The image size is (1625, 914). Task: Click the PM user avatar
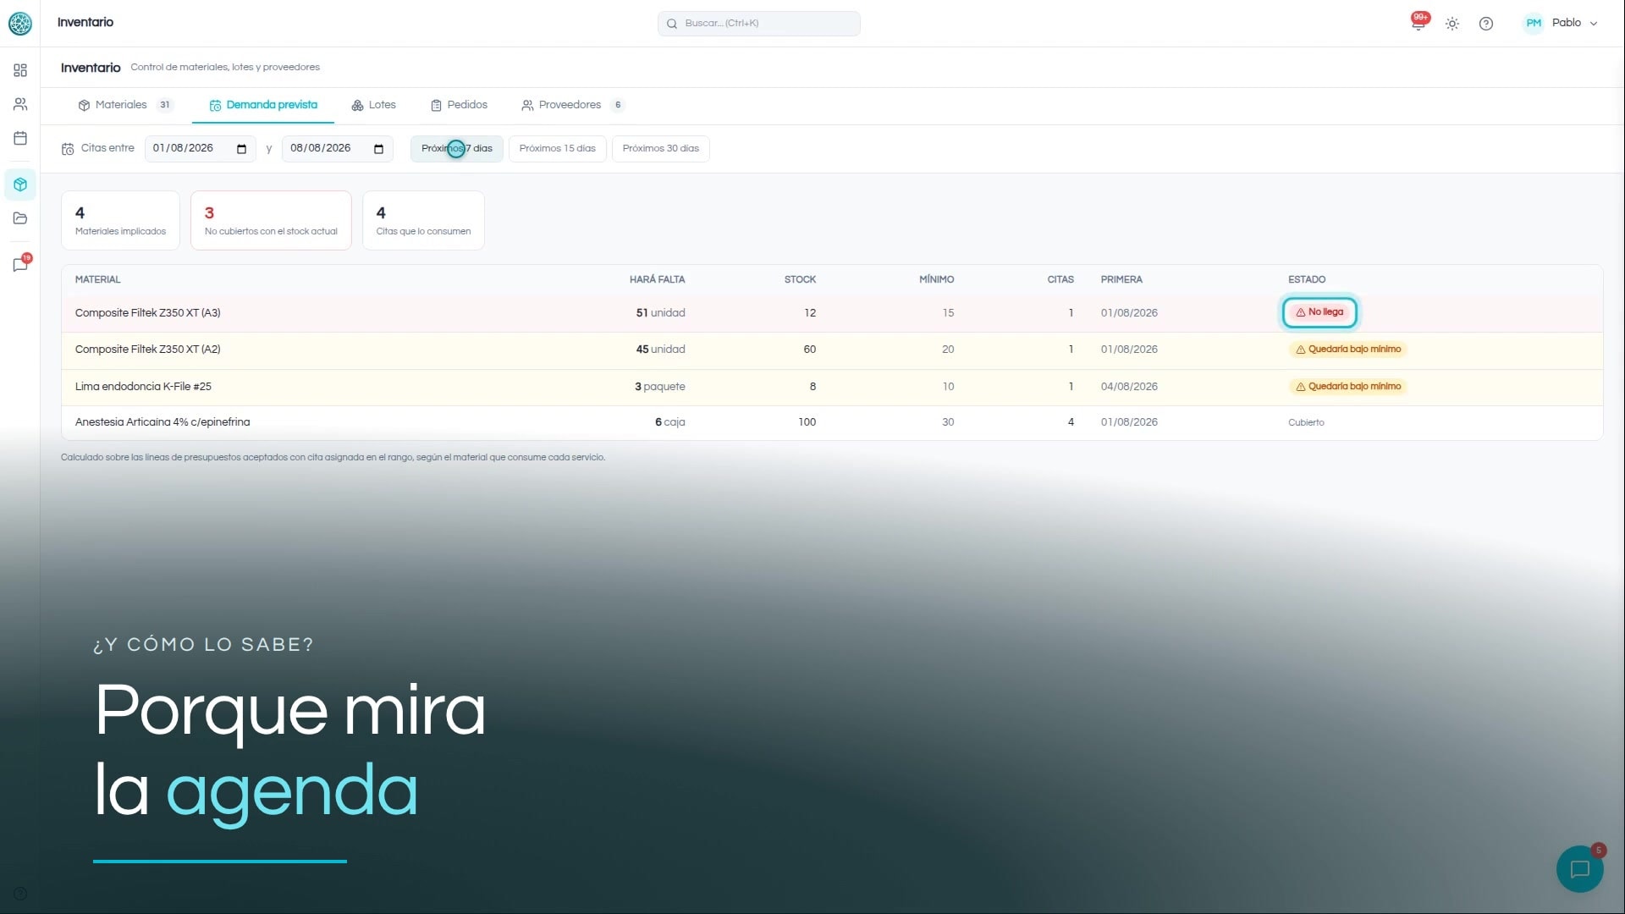(1534, 23)
